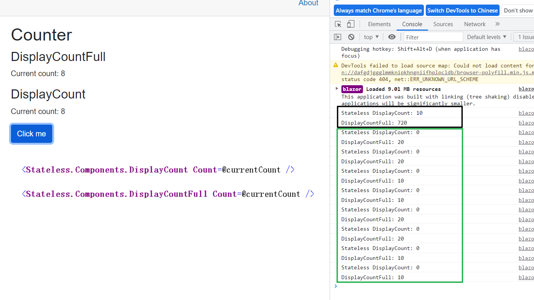Select the DisplayCountFull: 720 log text
The image size is (534, 300).
(374, 123)
